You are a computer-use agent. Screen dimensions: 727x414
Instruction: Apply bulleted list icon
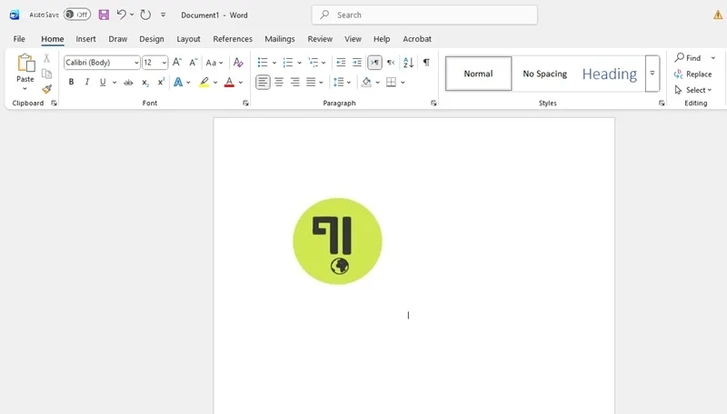point(263,62)
